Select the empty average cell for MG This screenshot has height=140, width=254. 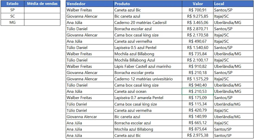(42, 22)
